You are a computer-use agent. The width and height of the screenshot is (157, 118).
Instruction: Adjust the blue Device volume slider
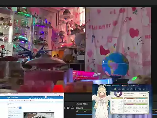(x=84, y=114)
